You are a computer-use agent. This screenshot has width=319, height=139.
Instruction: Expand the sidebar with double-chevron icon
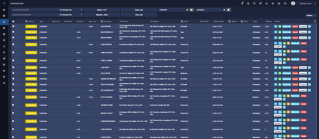(x=4, y=3)
